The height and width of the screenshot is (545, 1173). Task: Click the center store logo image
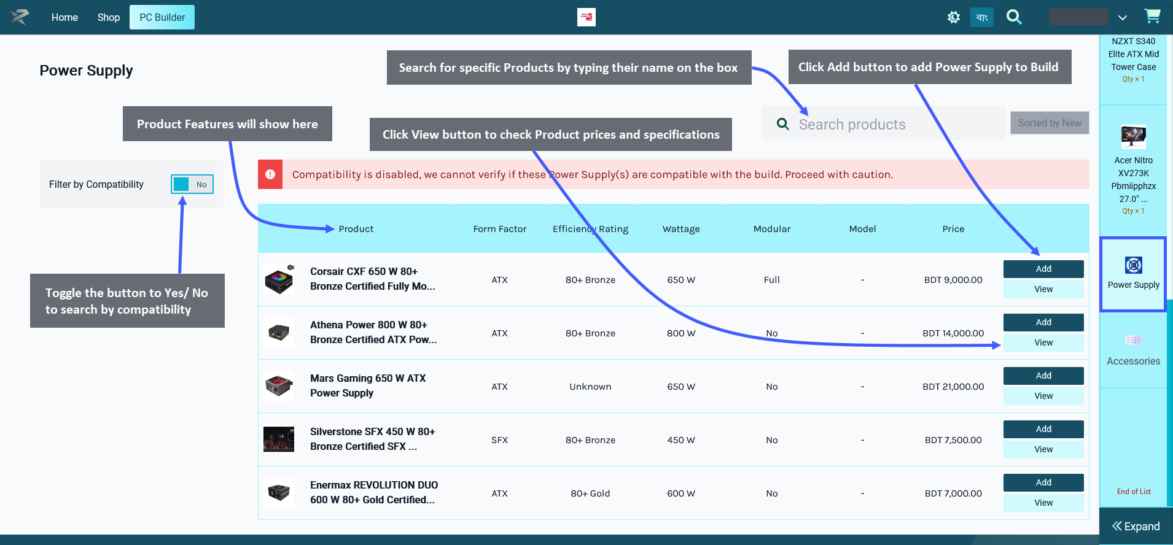tap(586, 17)
